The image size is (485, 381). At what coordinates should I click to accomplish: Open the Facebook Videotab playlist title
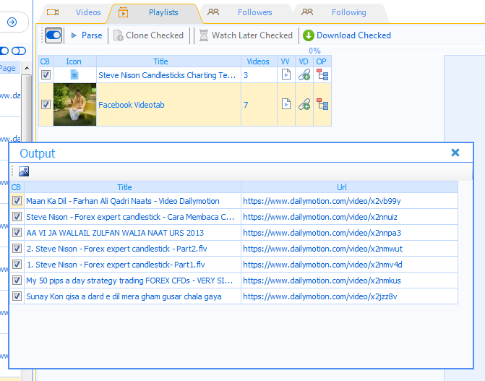[x=132, y=105]
